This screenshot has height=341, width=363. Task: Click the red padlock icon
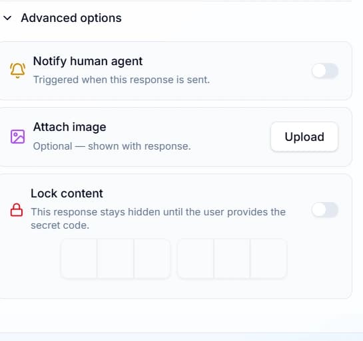(x=17, y=210)
